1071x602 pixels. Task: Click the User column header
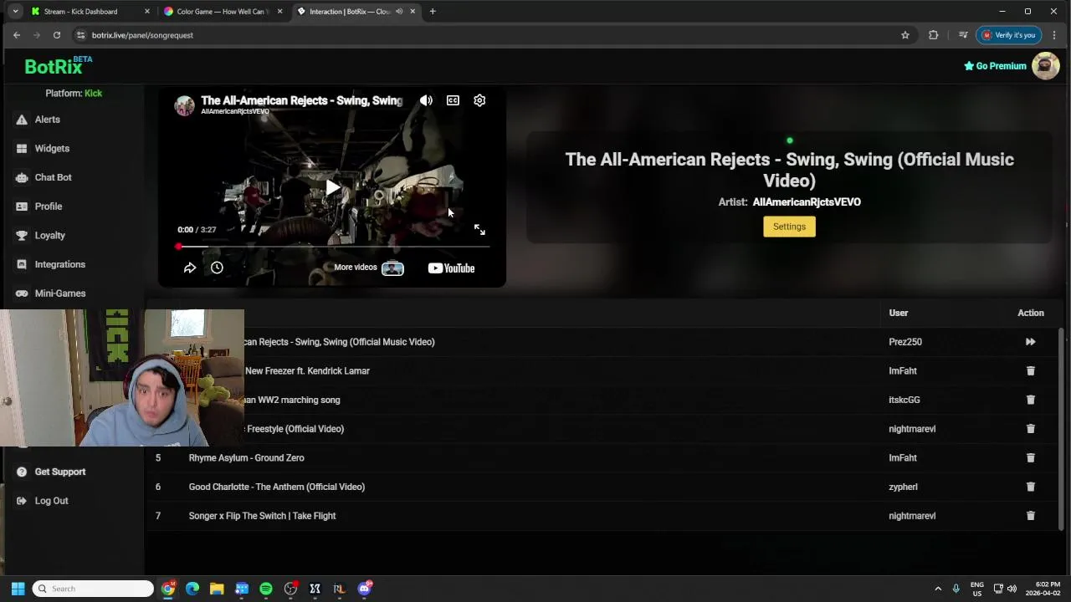pos(898,313)
